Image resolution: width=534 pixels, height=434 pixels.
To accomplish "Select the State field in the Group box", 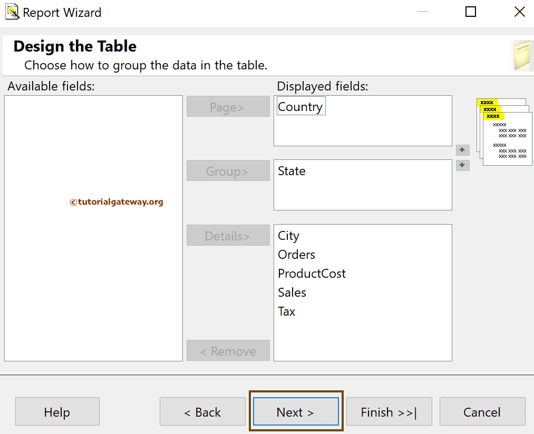I will 292,171.
